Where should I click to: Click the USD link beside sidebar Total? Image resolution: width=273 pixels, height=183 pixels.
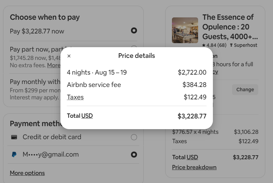192,157
